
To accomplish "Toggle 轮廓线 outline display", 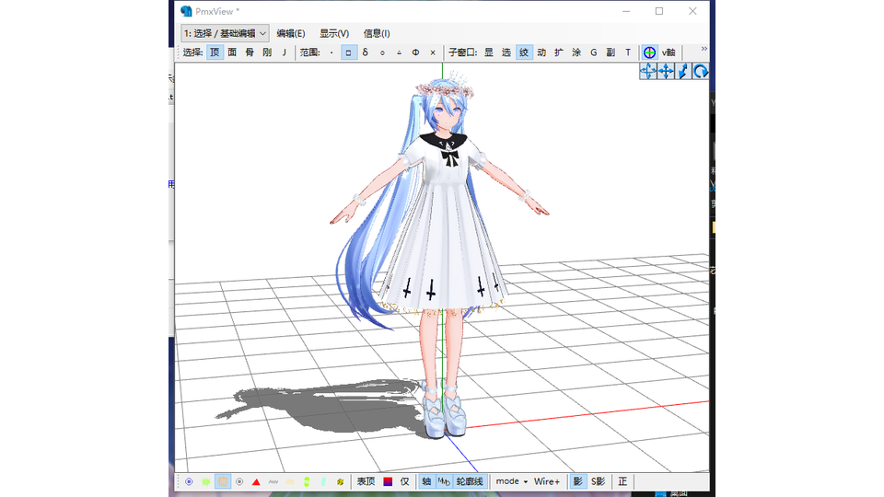I will tap(470, 481).
